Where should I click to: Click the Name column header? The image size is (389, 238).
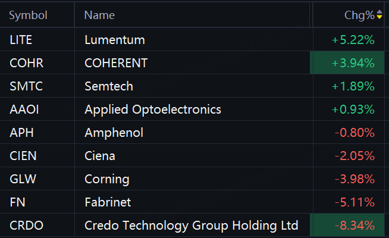(99, 15)
